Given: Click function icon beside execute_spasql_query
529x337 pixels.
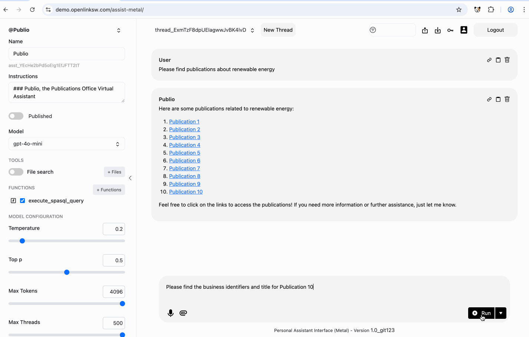Looking at the screenshot, I should [x=13, y=200].
